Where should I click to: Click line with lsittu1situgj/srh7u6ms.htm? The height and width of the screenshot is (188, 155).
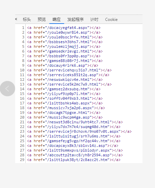[x=74, y=136]
